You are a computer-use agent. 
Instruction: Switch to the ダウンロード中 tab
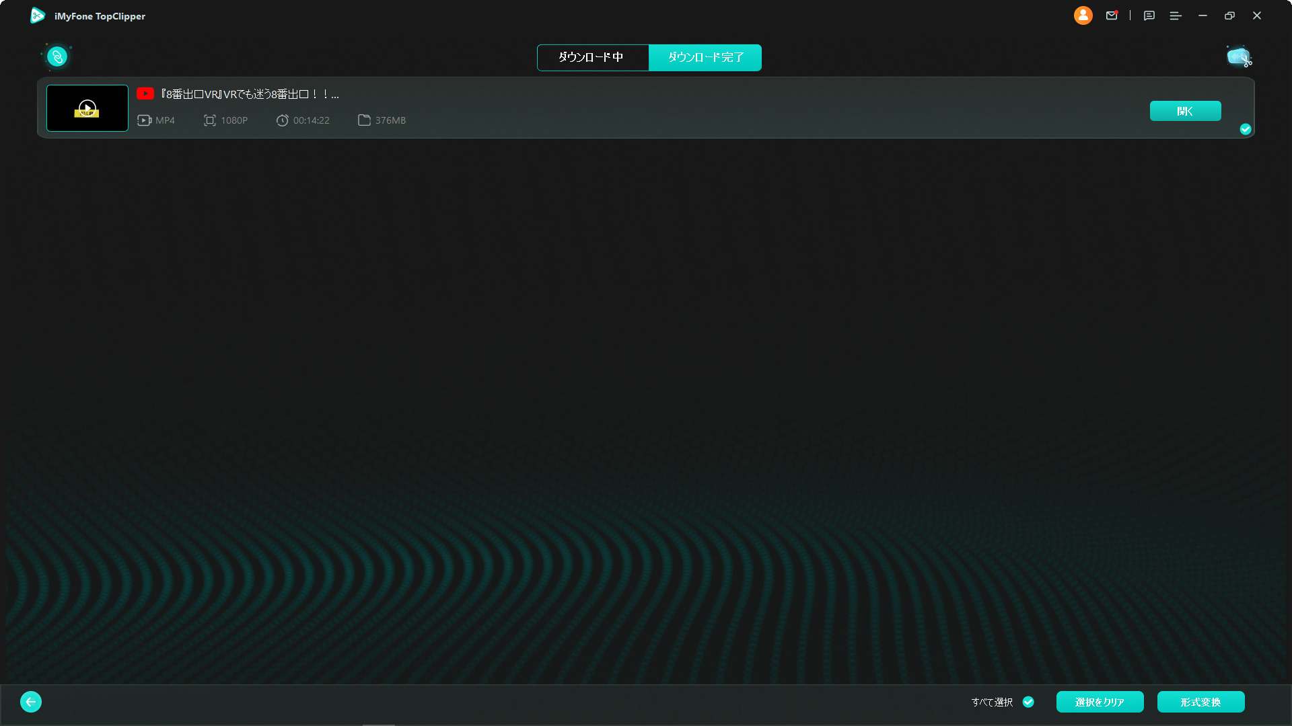coord(592,58)
